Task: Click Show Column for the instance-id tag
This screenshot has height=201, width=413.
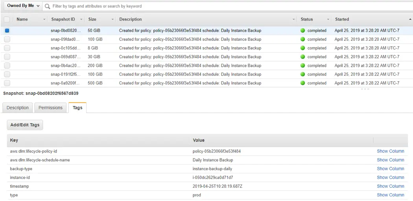Action: click(x=390, y=177)
